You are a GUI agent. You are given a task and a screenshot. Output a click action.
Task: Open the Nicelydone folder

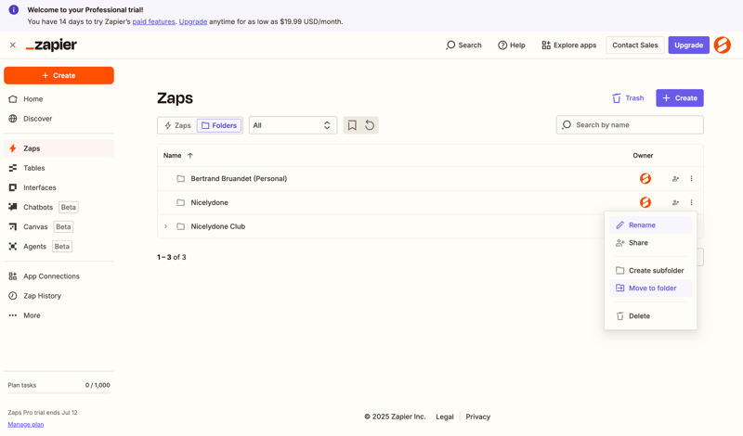210,202
